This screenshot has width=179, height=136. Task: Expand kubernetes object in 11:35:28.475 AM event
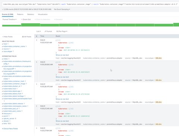coord(72,87)
